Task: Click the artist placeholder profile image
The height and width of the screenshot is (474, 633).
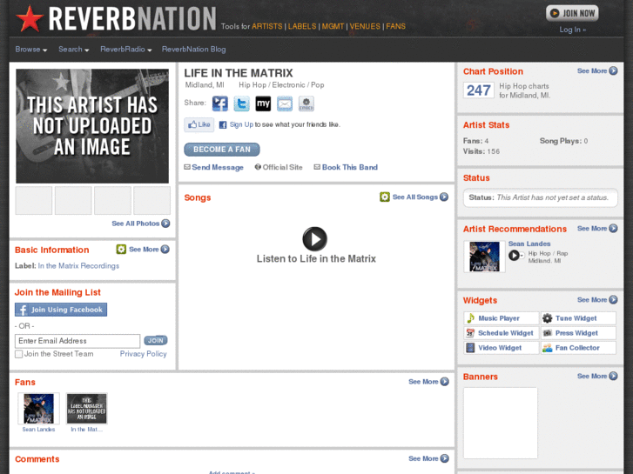Action: coord(92,126)
